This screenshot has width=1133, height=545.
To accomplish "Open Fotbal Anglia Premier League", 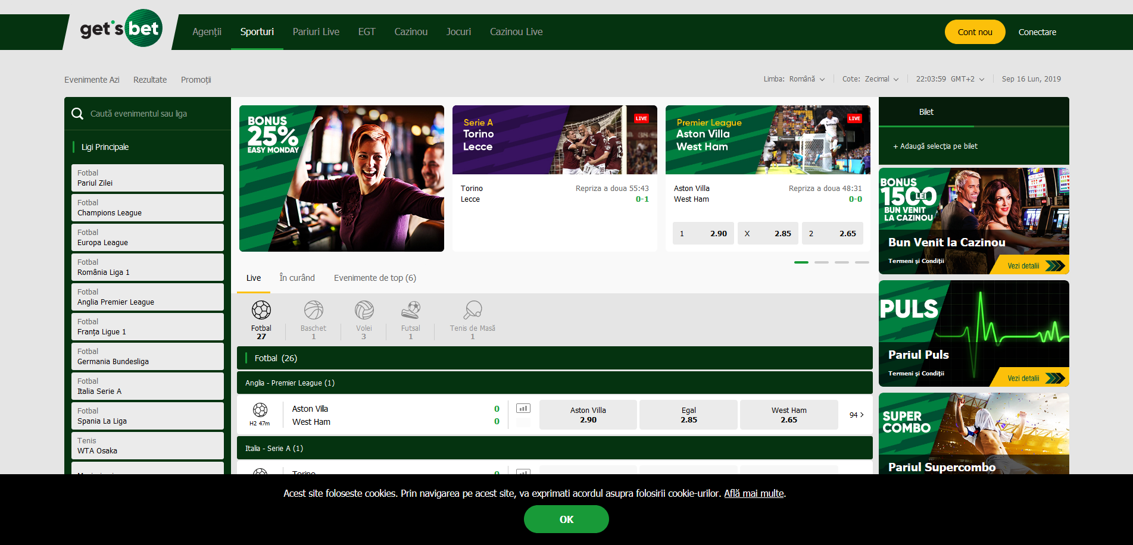I will click(x=148, y=297).
